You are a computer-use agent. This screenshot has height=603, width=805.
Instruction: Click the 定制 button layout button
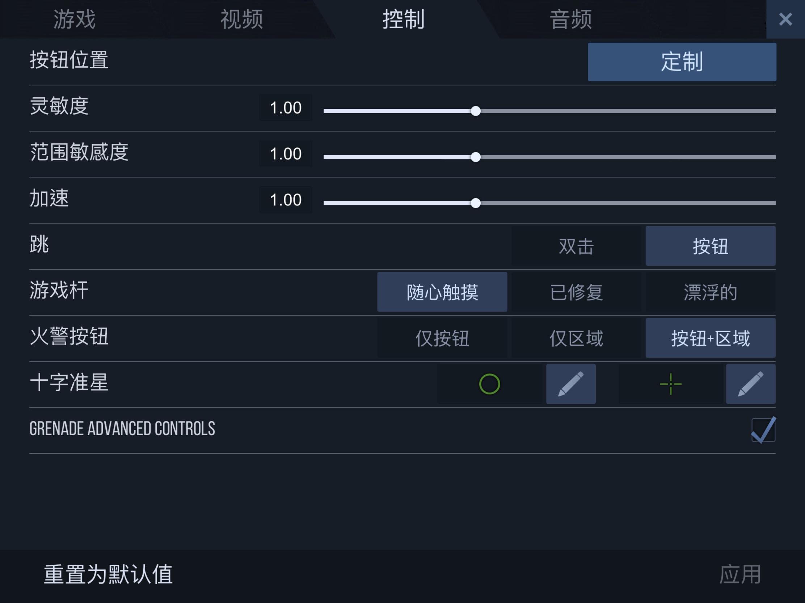682,62
